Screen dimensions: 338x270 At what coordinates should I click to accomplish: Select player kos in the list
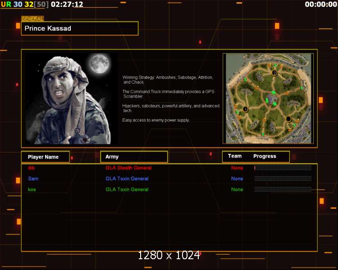[32, 189]
